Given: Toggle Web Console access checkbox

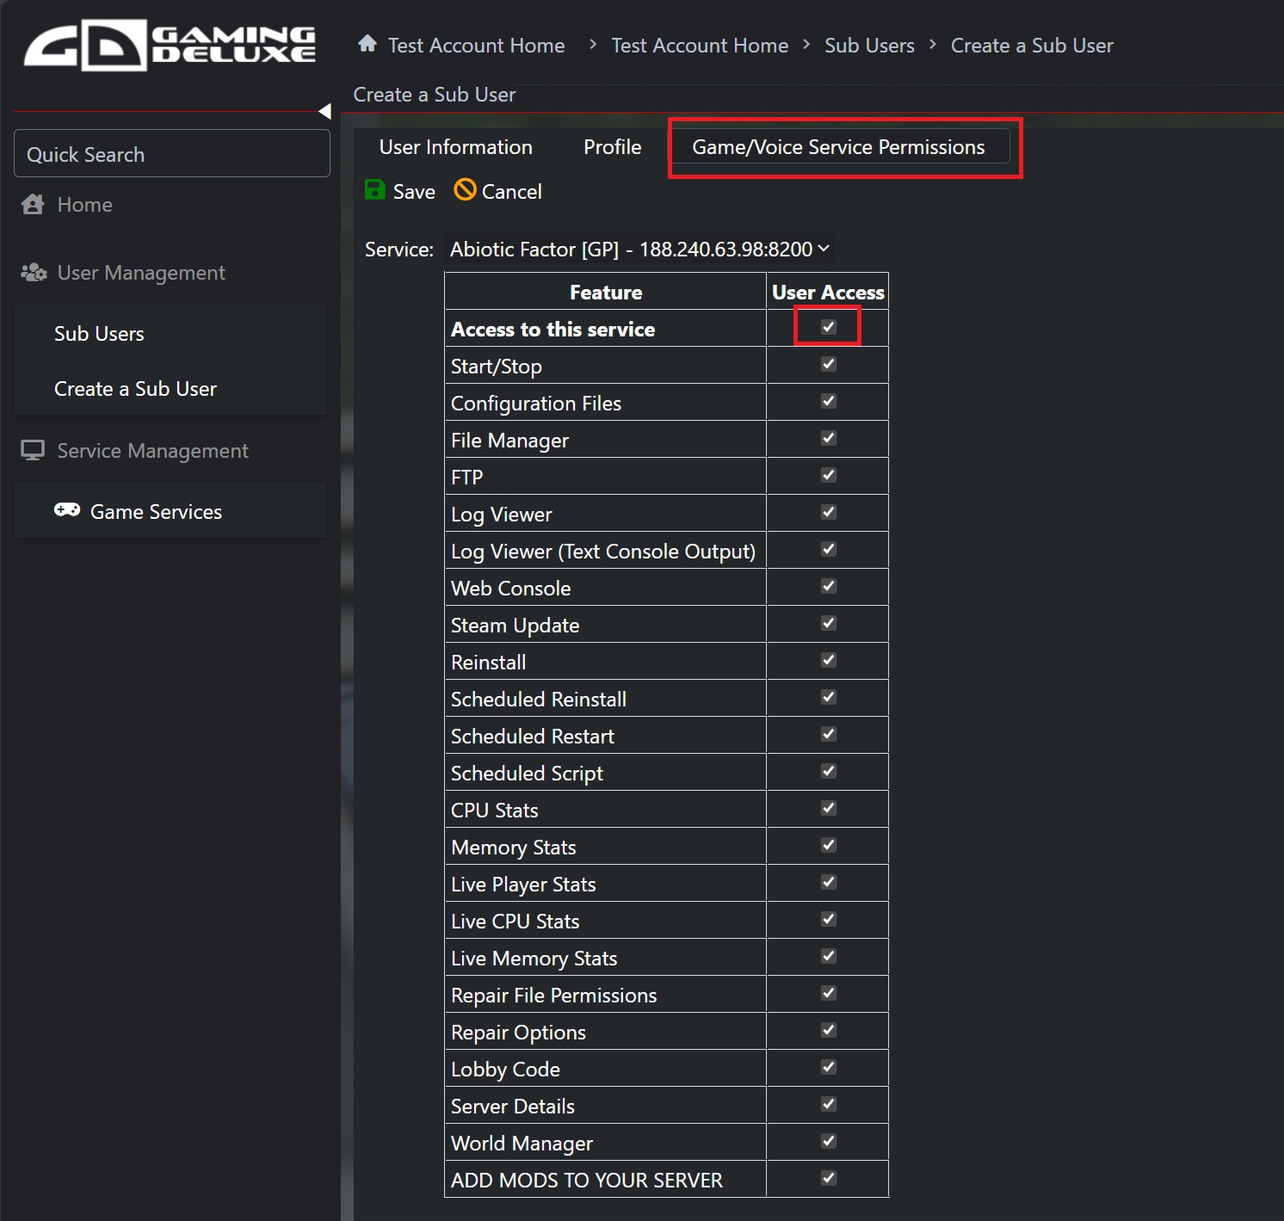Looking at the screenshot, I should [828, 586].
